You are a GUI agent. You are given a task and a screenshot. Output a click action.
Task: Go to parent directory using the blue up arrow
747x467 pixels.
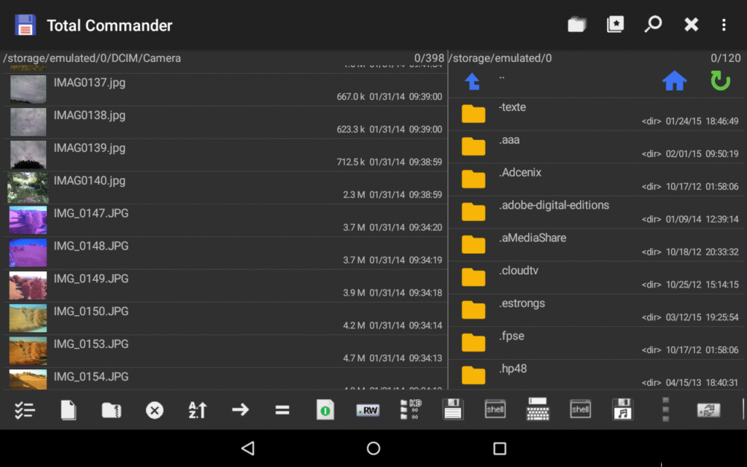tap(472, 82)
